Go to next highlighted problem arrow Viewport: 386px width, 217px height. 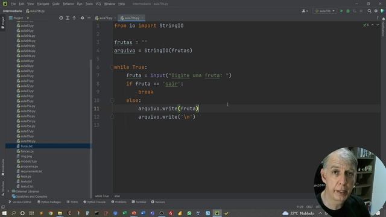tap(378, 25)
